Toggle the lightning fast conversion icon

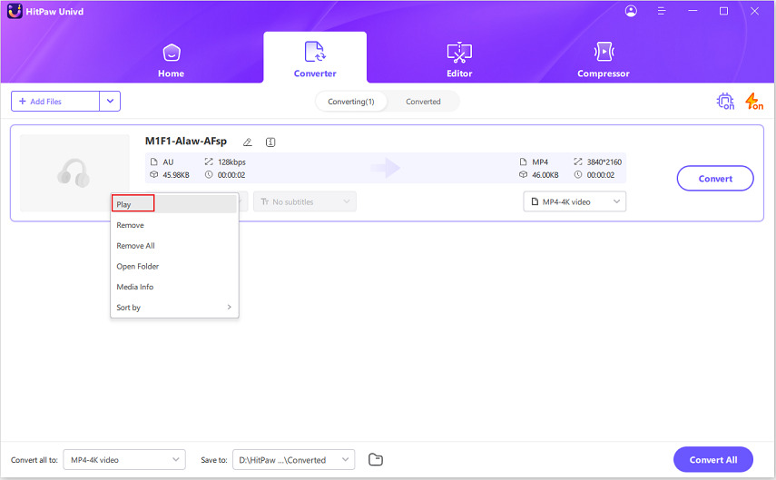(753, 102)
